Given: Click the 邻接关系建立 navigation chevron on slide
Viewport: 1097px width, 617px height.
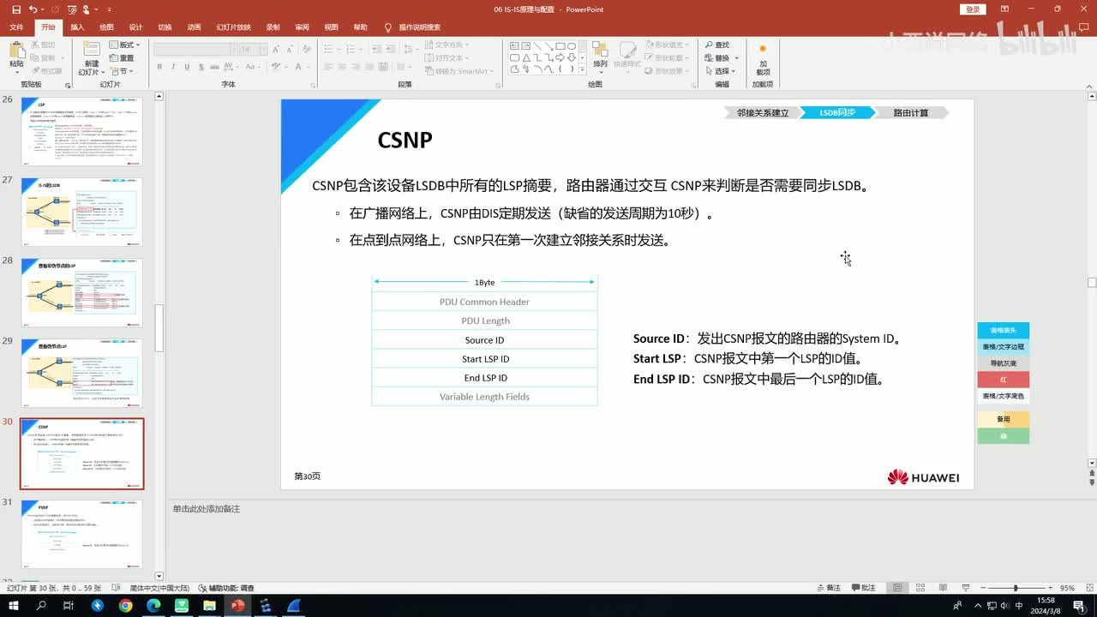Looking at the screenshot, I should [762, 112].
